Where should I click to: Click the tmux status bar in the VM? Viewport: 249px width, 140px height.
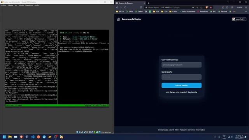[57, 105]
